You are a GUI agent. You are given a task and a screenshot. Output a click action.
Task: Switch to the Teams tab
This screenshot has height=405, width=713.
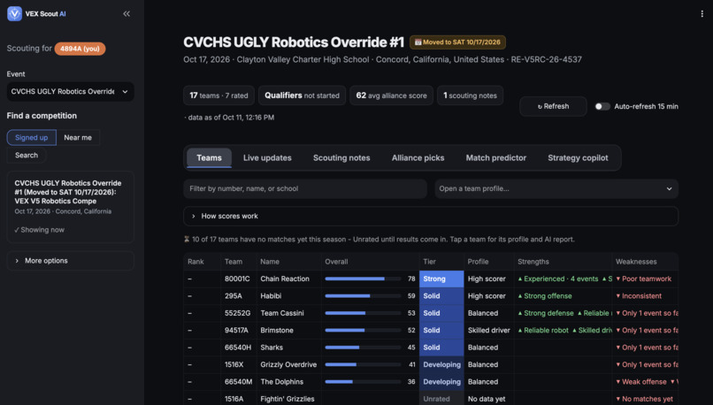click(x=209, y=157)
